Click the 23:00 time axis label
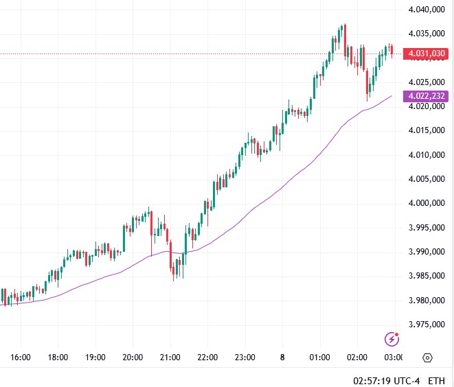454x387 pixels. coord(245,357)
